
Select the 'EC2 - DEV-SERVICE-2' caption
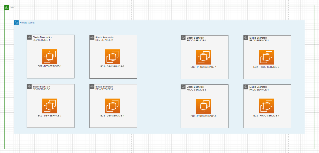(112, 67)
